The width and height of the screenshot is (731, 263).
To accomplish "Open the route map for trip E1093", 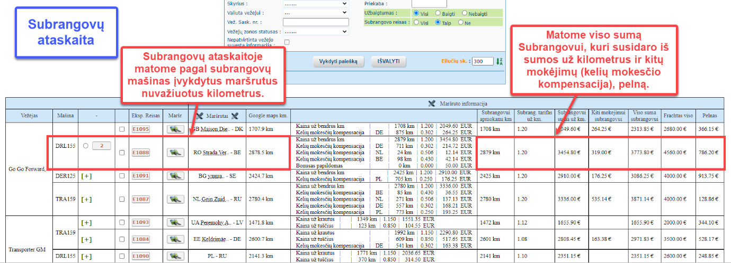I will (x=175, y=222).
